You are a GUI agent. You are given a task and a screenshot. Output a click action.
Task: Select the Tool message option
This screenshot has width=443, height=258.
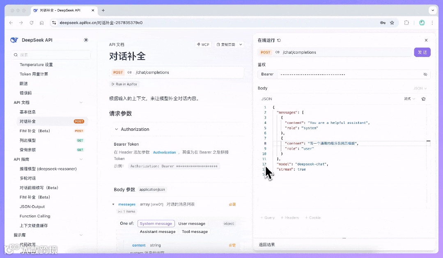[x=195, y=232]
